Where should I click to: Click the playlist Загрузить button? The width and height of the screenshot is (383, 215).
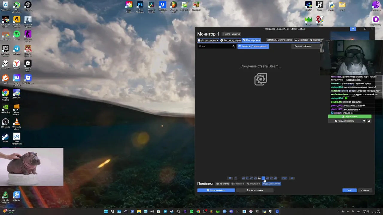pyautogui.click(x=223, y=184)
